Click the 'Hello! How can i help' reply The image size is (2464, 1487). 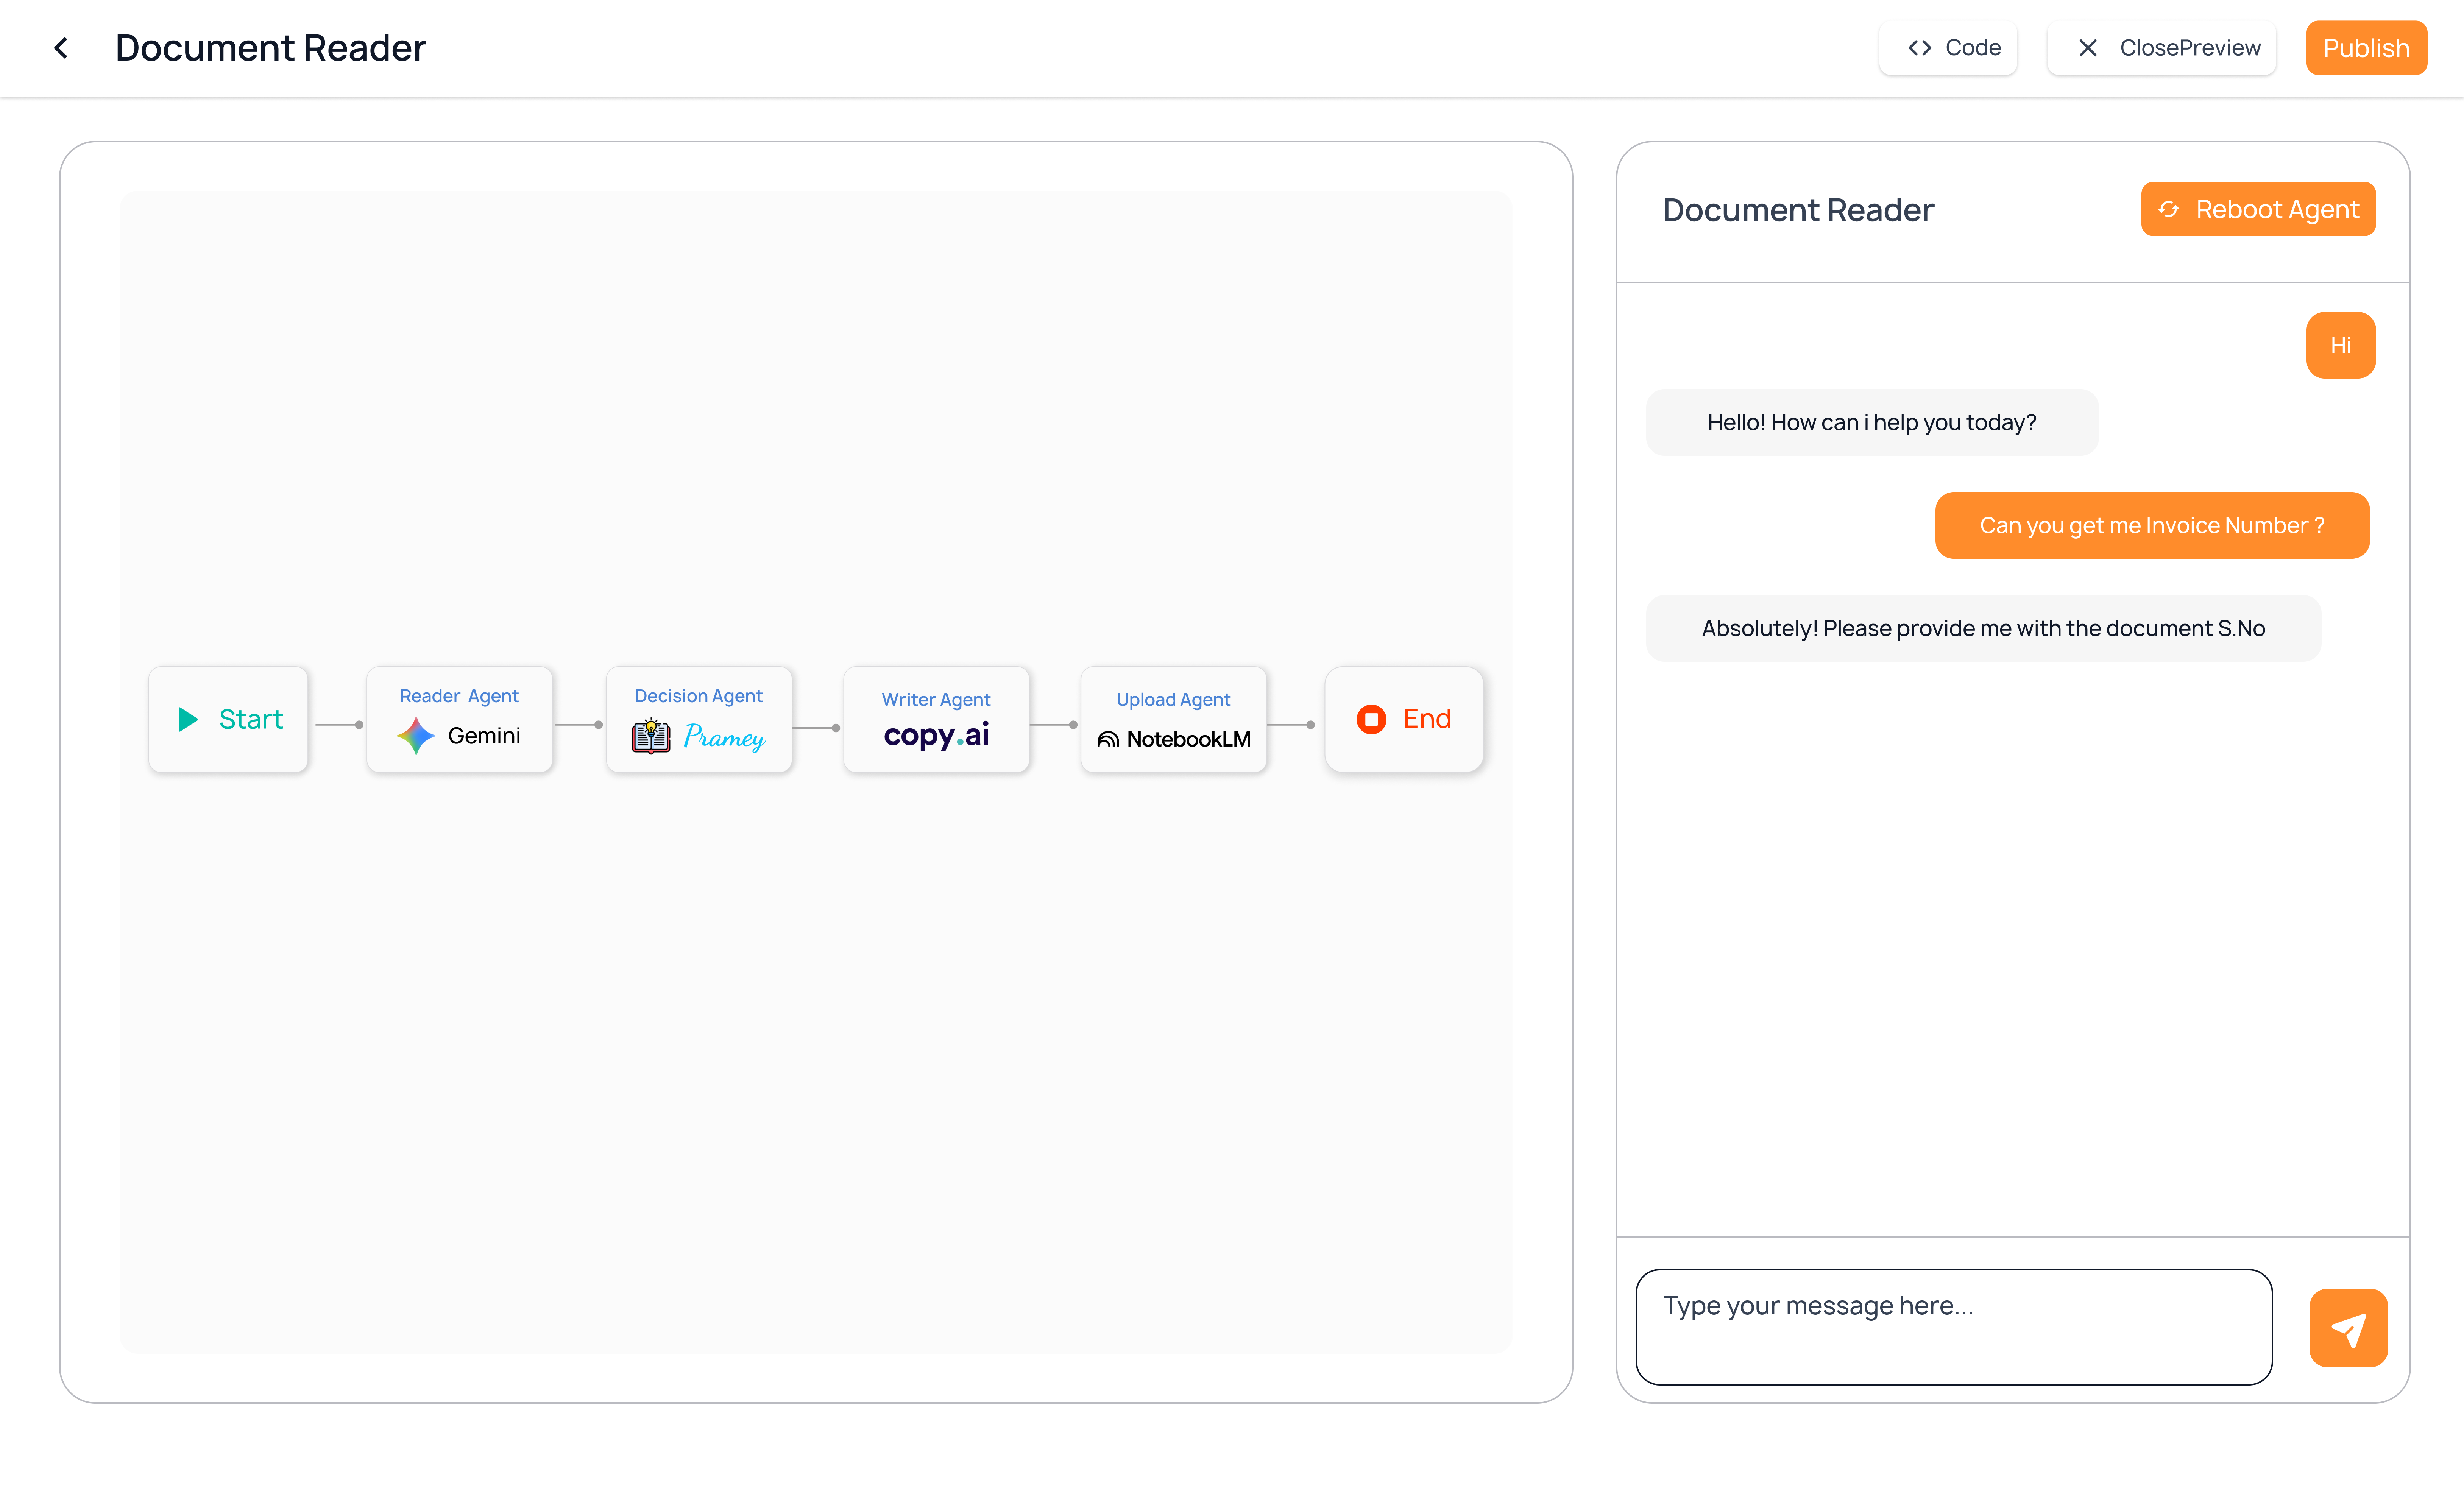click(x=1871, y=422)
